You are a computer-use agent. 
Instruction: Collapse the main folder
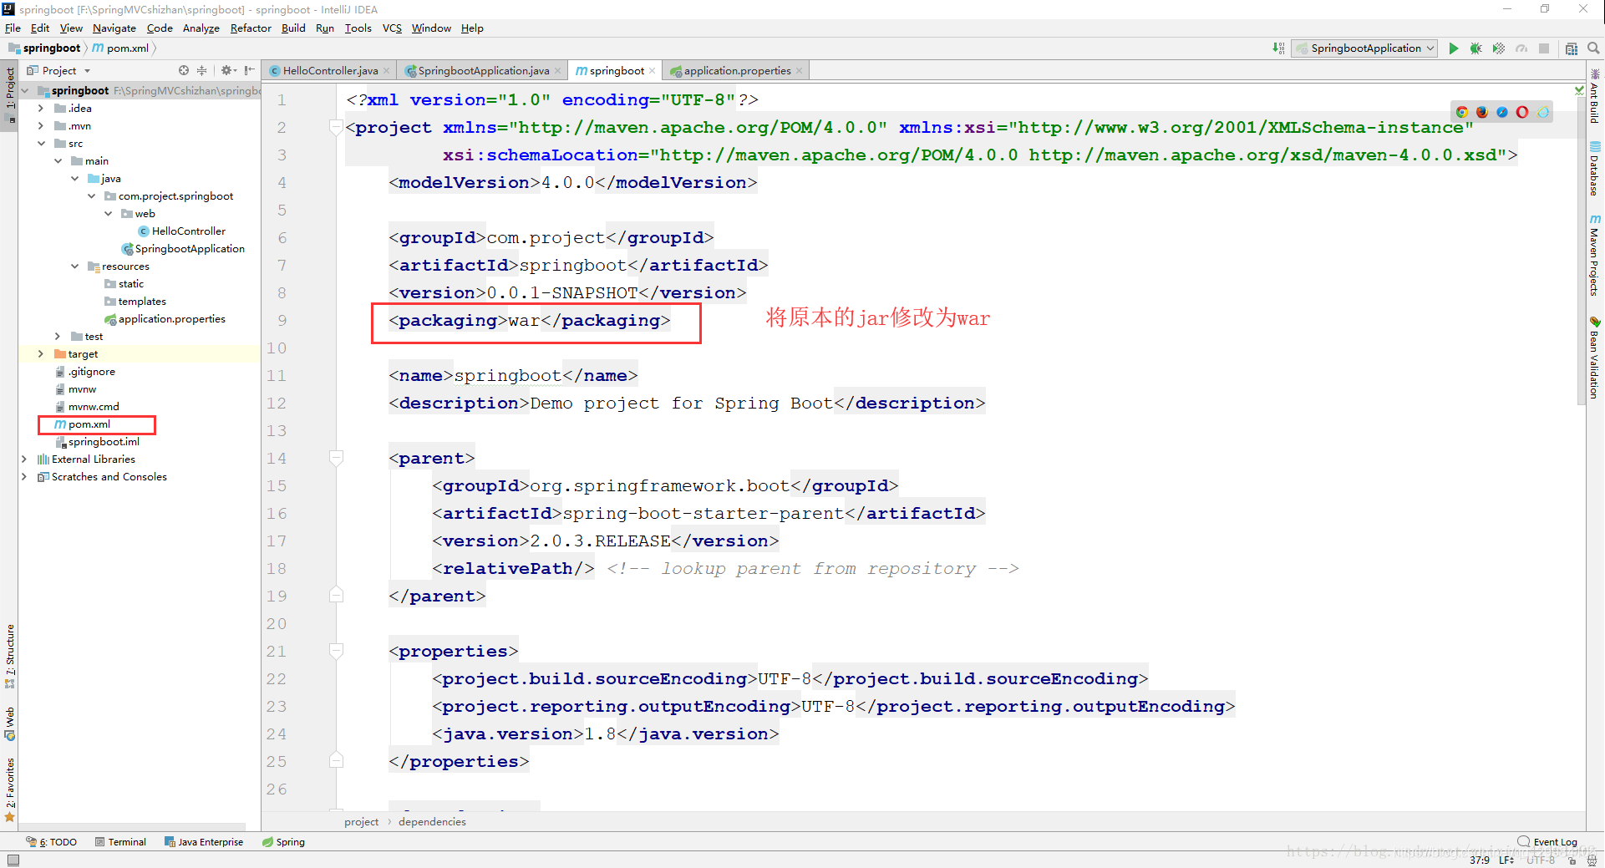(x=58, y=161)
